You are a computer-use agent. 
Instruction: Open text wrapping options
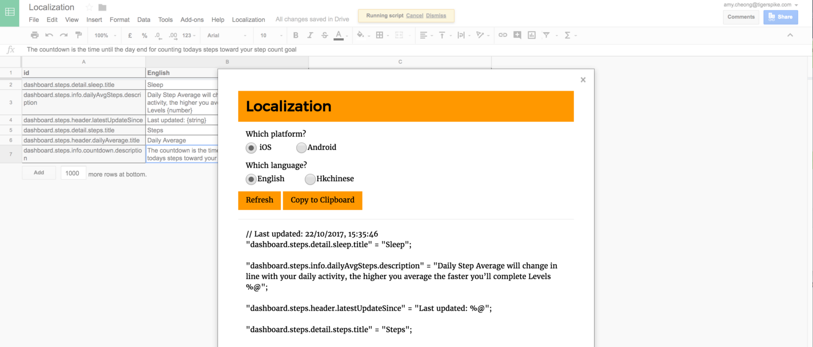[461, 35]
